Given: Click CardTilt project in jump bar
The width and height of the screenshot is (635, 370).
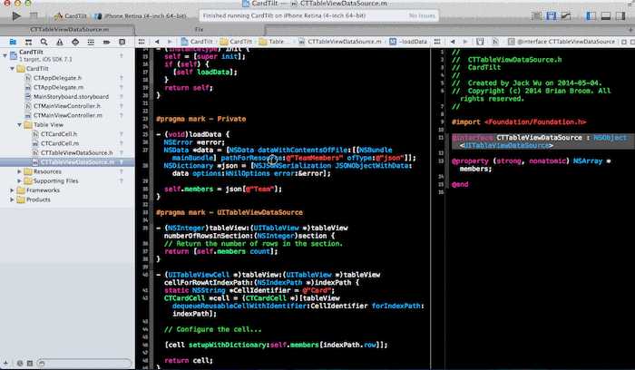Looking at the screenshot, I should [x=197, y=42].
